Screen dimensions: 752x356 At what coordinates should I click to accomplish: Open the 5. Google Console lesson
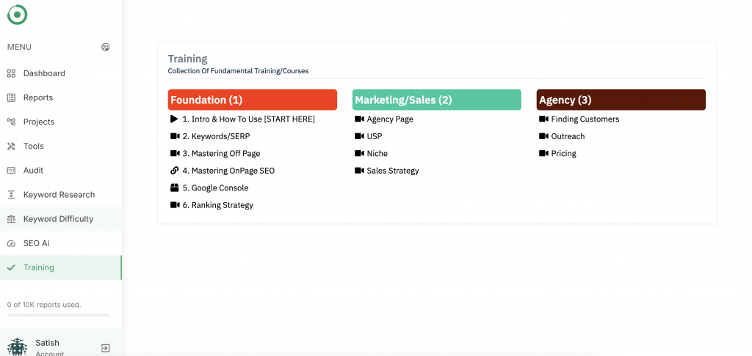(215, 188)
